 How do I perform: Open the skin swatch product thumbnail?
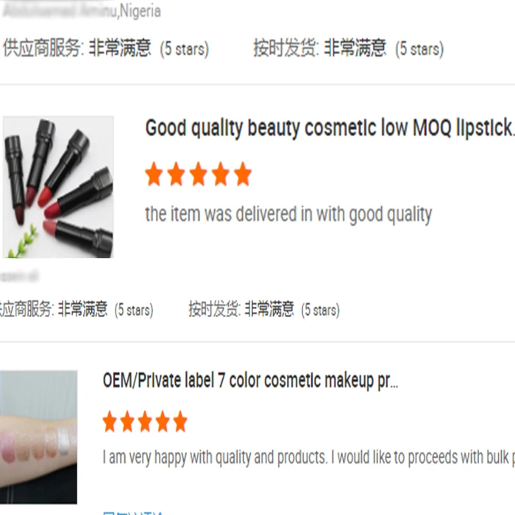[38, 437]
